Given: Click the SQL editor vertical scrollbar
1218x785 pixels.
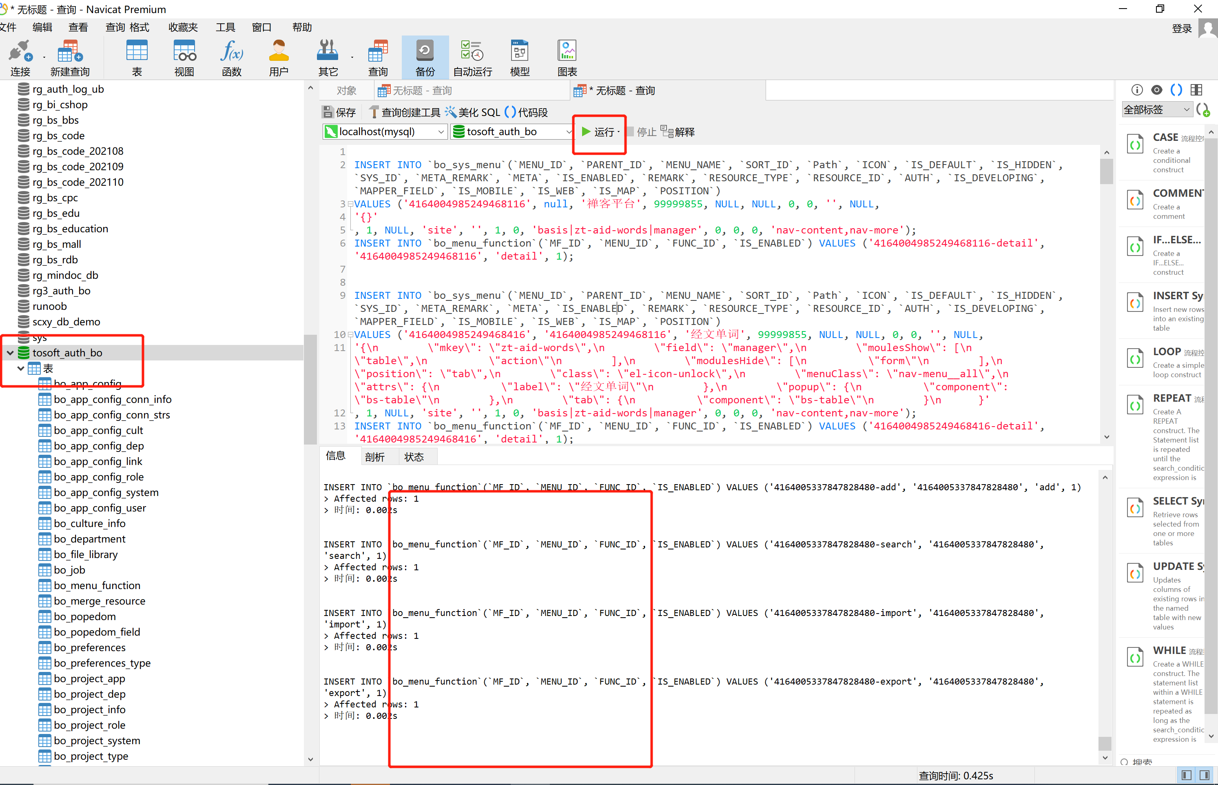Looking at the screenshot, I should [1106, 171].
